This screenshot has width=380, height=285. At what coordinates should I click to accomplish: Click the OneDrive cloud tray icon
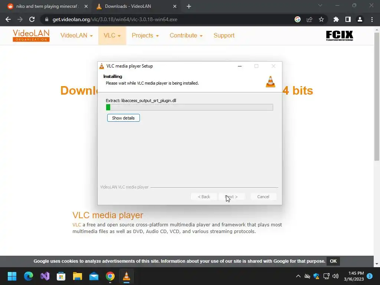[307, 276]
